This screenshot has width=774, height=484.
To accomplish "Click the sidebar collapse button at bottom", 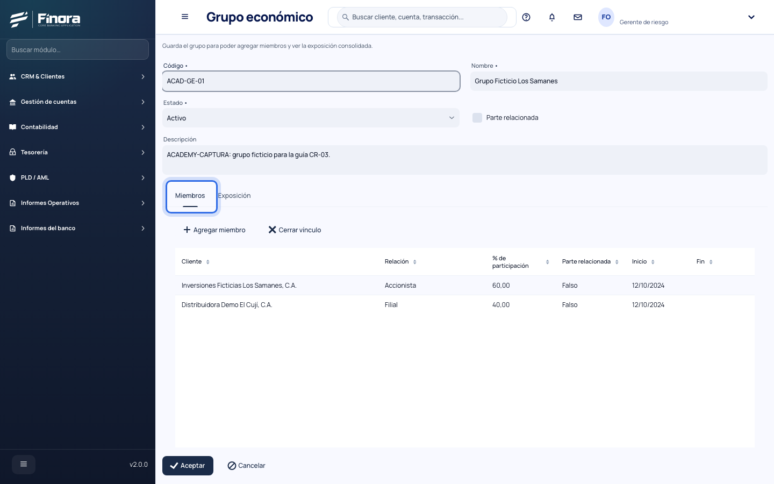I will point(24,464).
